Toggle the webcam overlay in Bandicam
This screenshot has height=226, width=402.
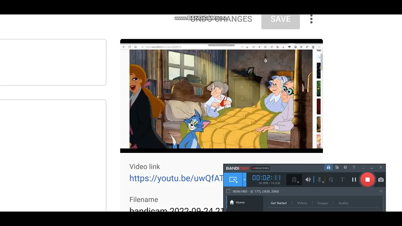click(x=294, y=180)
